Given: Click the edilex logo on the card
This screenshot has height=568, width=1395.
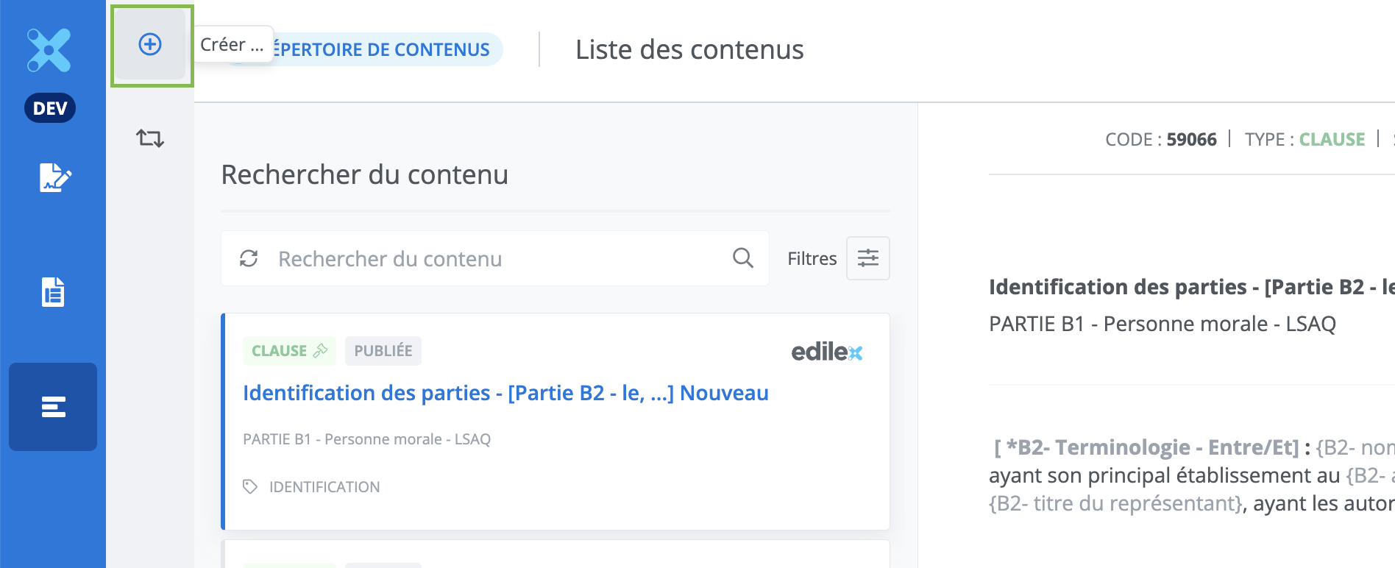Looking at the screenshot, I should point(826,352).
